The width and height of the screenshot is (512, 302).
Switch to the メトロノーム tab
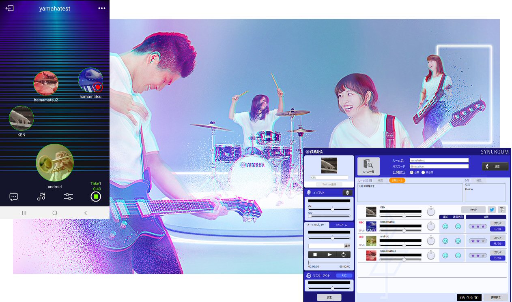click(341, 225)
